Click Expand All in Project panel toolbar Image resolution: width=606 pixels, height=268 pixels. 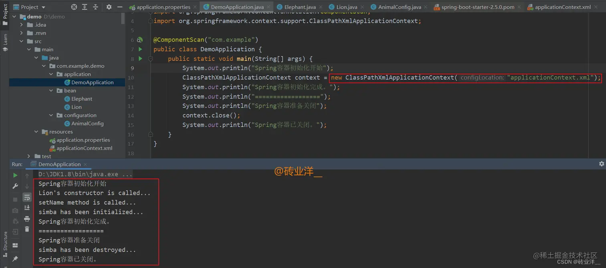tap(85, 7)
